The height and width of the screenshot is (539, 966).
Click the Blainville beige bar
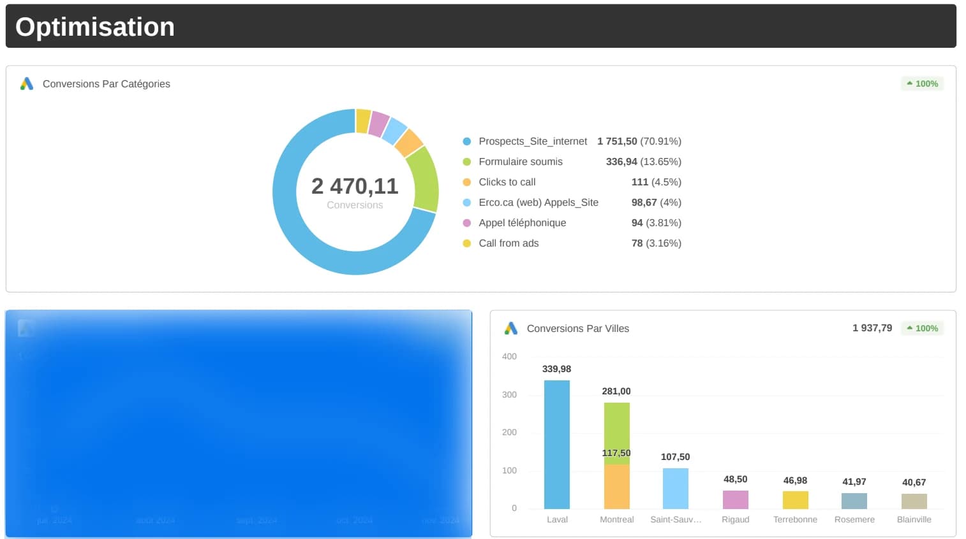coord(914,501)
